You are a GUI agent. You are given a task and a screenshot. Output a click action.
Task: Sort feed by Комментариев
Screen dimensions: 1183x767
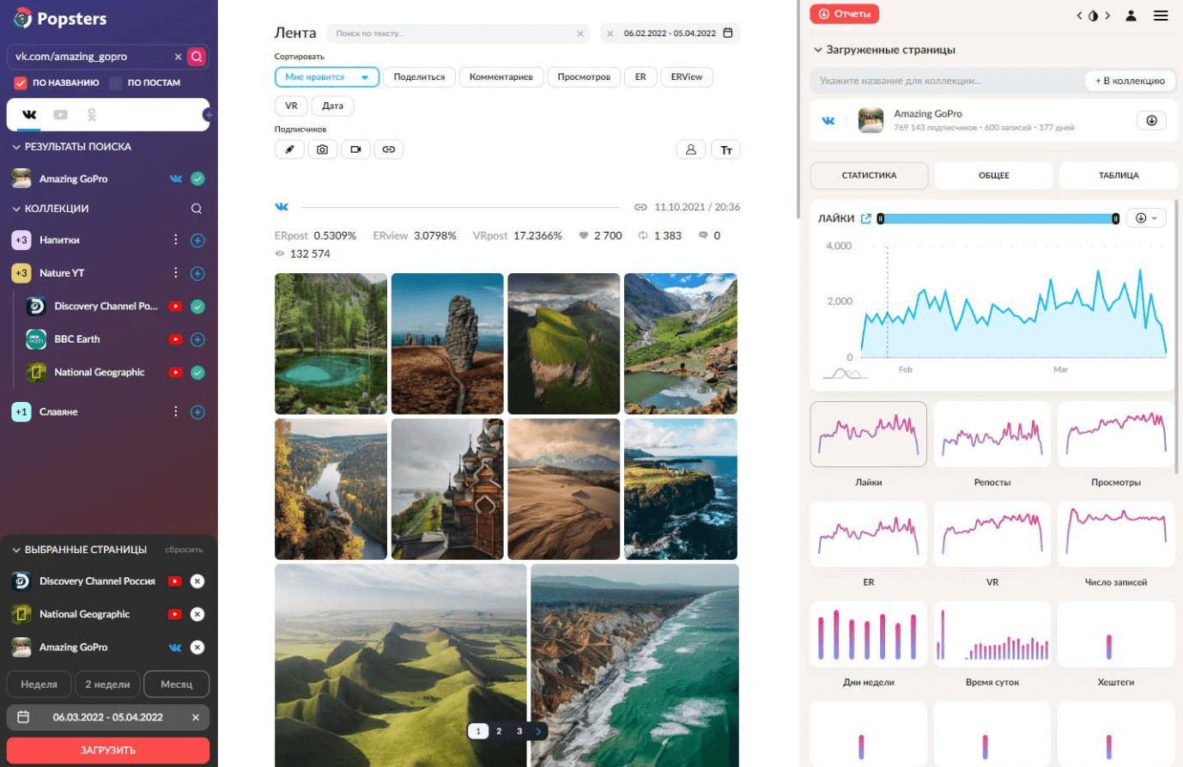tap(500, 77)
